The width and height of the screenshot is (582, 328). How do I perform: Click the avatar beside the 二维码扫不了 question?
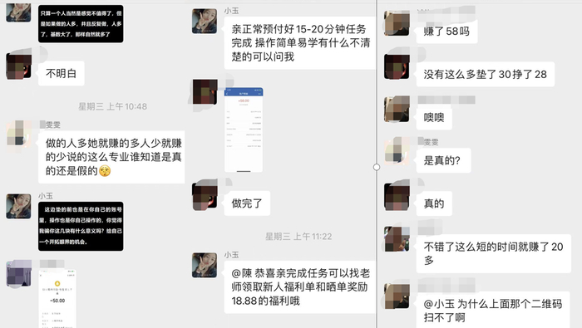click(397, 296)
